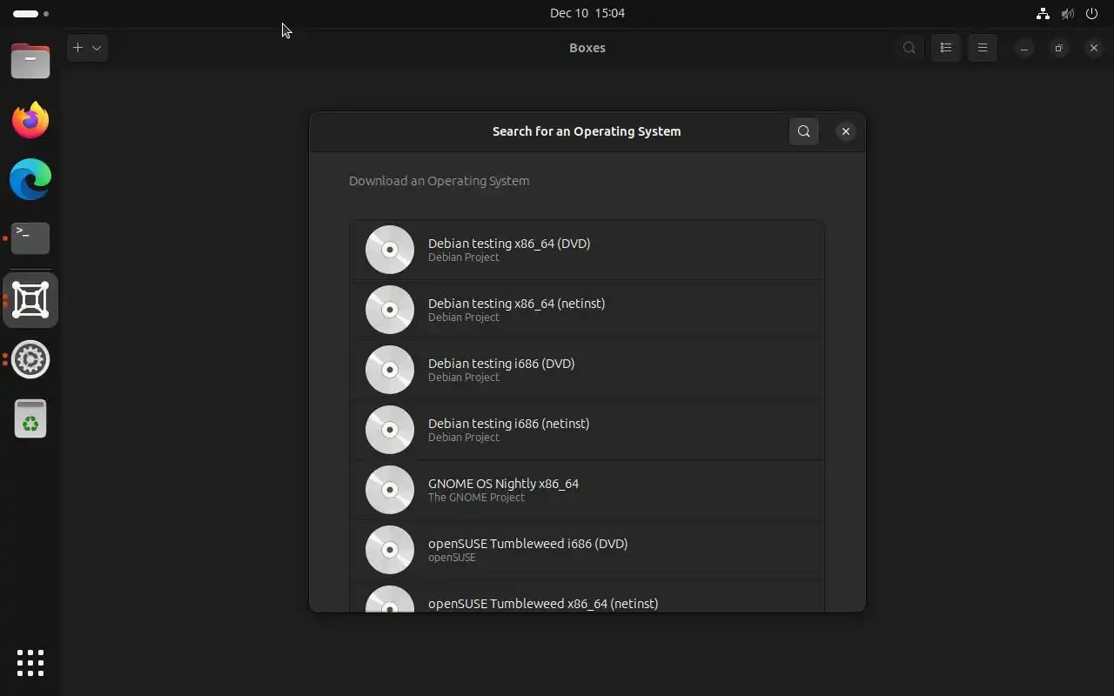The width and height of the screenshot is (1114, 696).
Task: Click the power icon in the top bar
Action: [x=1091, y=13]
